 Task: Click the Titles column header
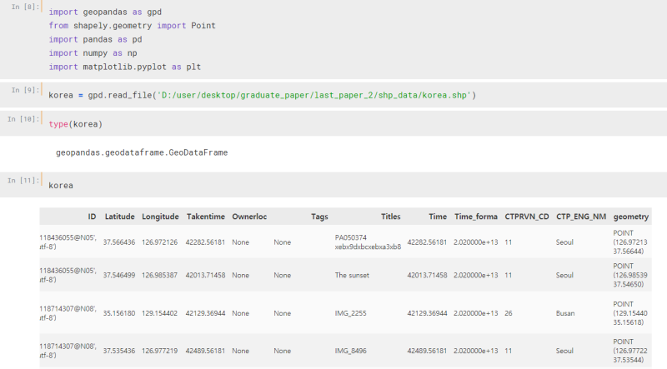pos(390,217)
